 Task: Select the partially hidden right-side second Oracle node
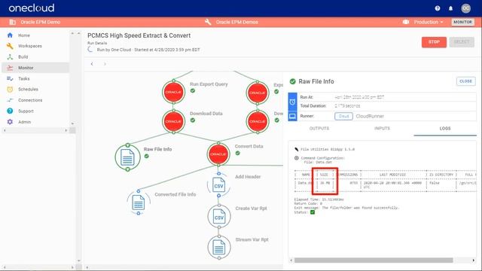[258, 121]
